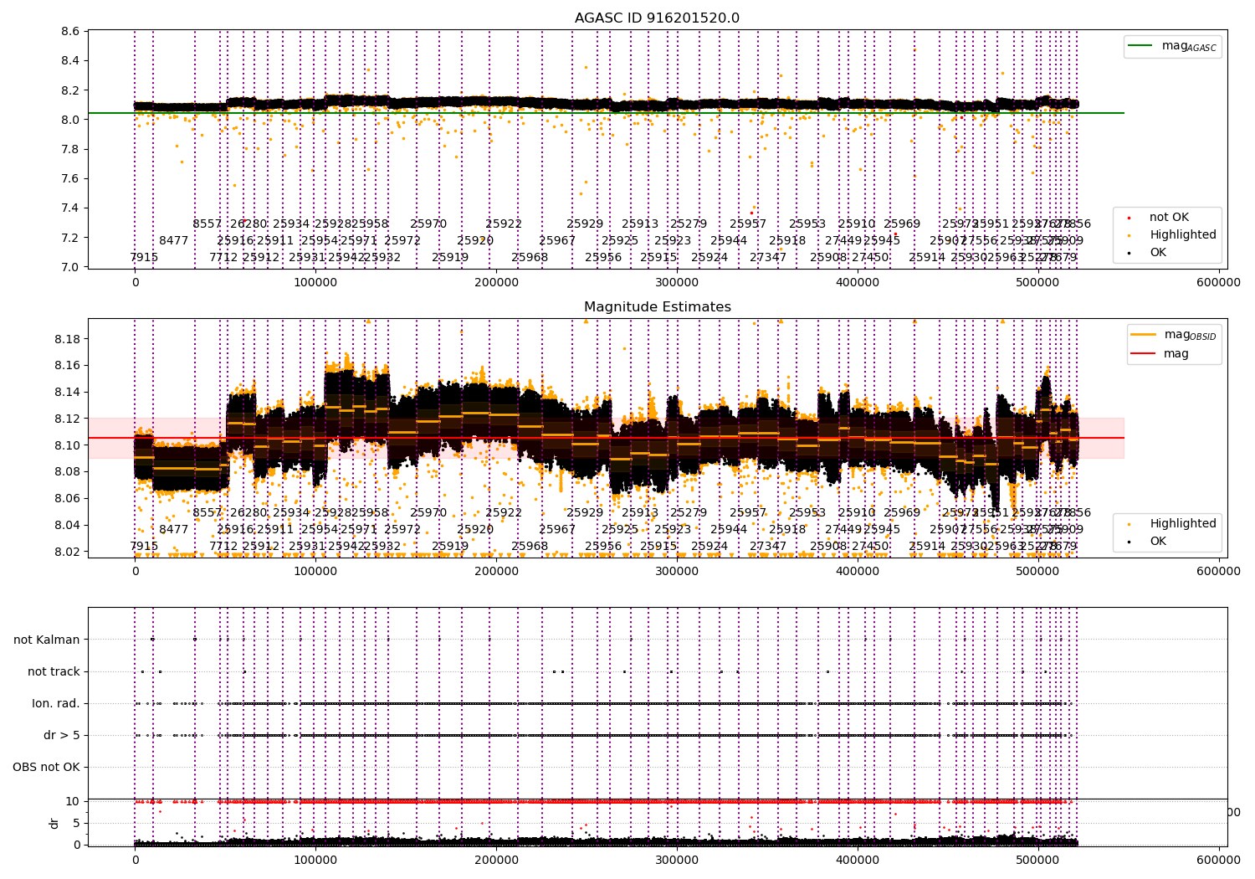
Task: Click the 'OBS not OK' row label
Action: (46, 767)
